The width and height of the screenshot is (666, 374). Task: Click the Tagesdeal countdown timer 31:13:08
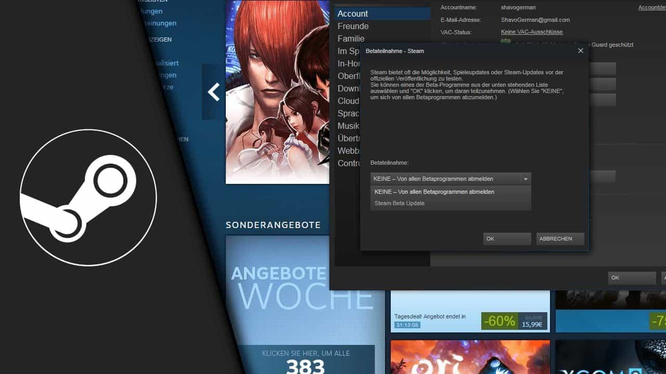point(407,325)
